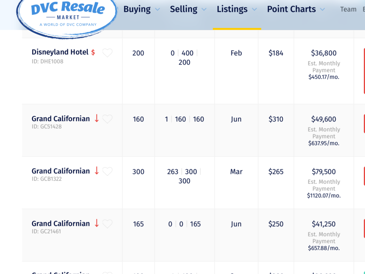Viewport: 365px width, 274px height.
Task: Open the 300-point Grand Californian listing
Action: click(61, 171)
